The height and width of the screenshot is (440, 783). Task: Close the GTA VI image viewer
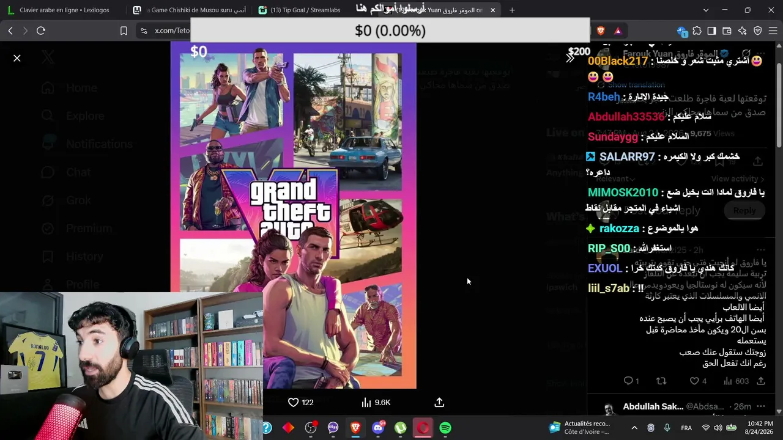(x=17, y=58)
